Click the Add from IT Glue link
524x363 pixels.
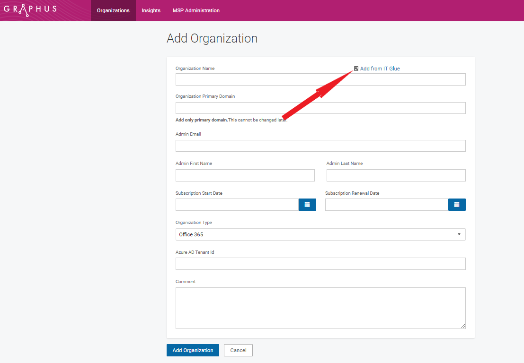click(x=380, y=69)
